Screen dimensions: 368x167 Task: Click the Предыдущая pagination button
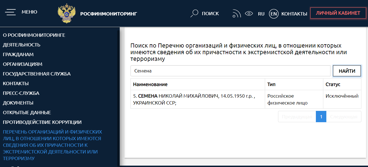tap(297, 116)
